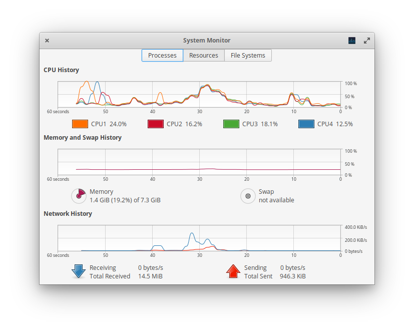Click the Memory pie chart icon
Image resolution: width=414 pixels, height=331 pixels.
[79, 196]
